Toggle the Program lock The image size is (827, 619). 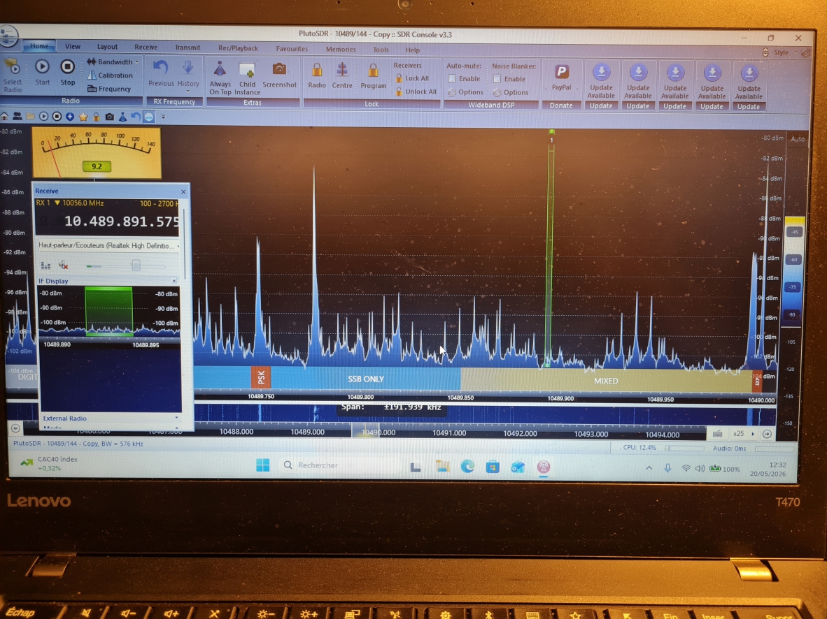click(374, 76)
